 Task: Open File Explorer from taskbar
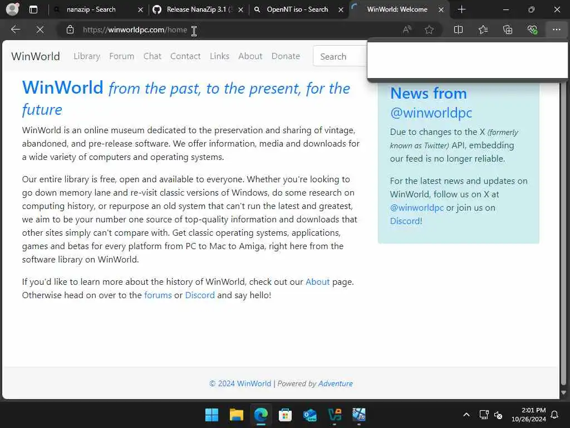(236, 415)
